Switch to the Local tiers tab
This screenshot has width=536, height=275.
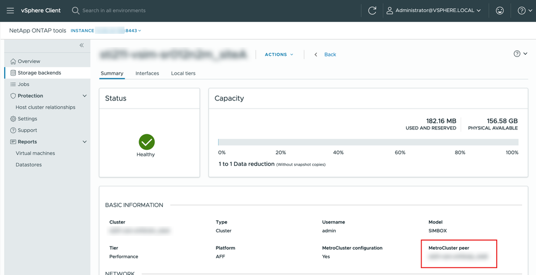183,74
